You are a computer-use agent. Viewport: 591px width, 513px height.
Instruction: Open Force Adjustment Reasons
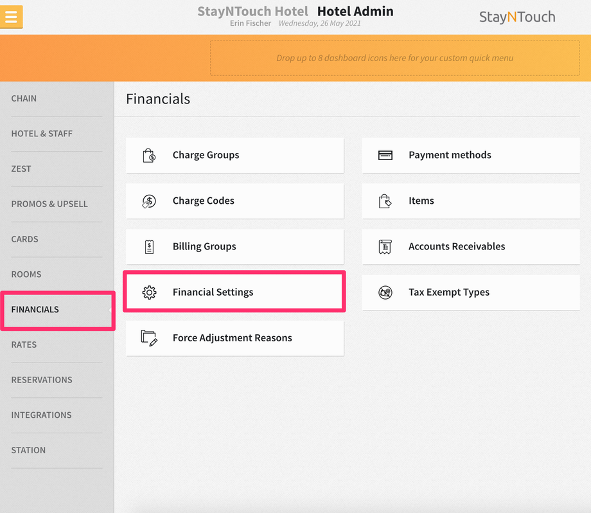(x=235, y=338)
